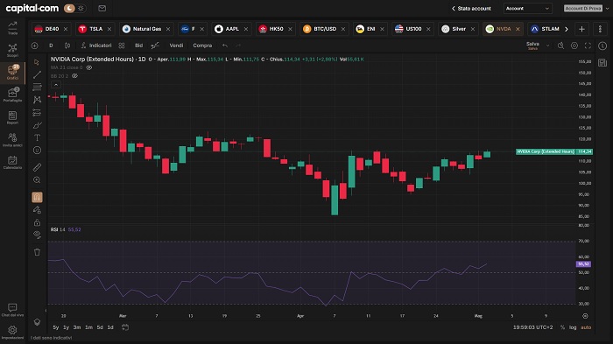The image size is (613, 344).
Task: Toggle hide all drawings eye
Action: [x=37, y=235]
